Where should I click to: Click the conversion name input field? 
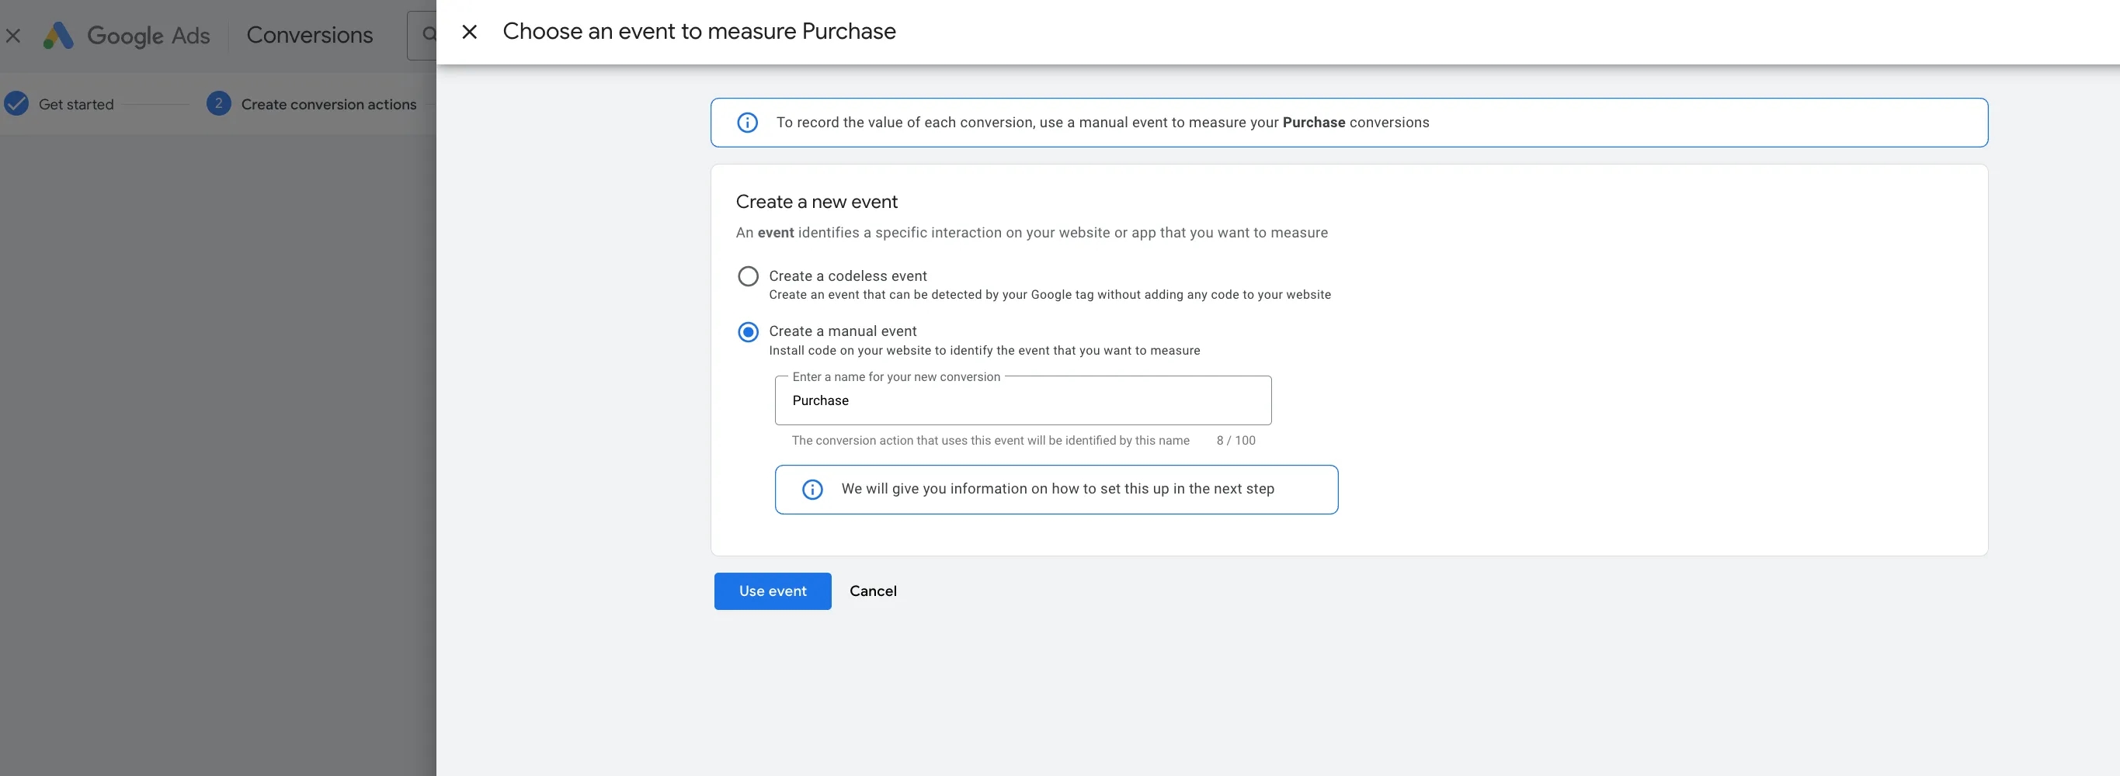[1023, 400]
